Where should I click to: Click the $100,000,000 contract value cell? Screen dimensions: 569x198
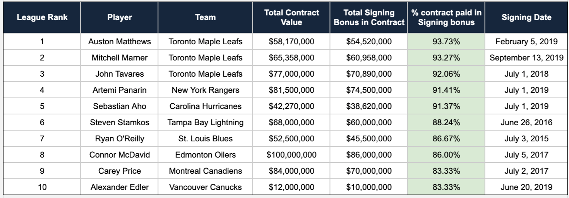click(x=291, y=155)
